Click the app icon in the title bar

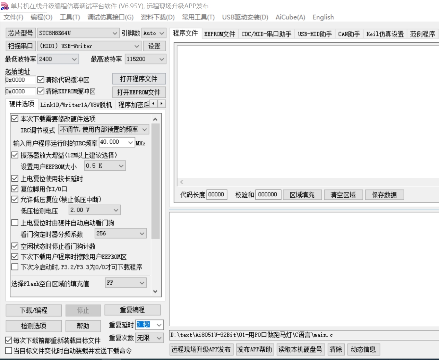pyautogui.click(x=5, y=6)
